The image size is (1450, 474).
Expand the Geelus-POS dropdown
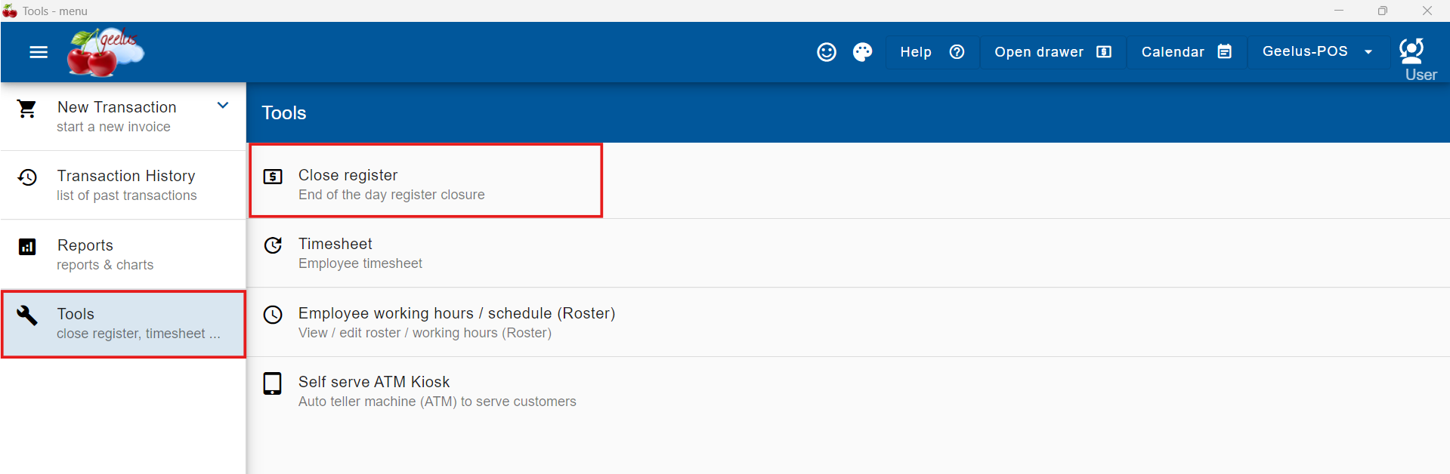pos(1316,52)
